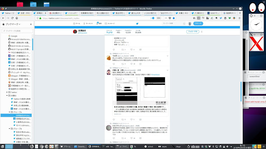The image size is (266, 149).
Task: Click the 80% zoom level indicator
Action: (x=158, y=18)
